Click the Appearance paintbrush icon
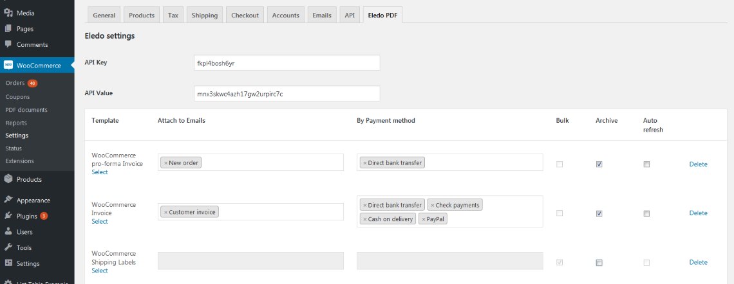The image size is (734, 284). (8, 200)
